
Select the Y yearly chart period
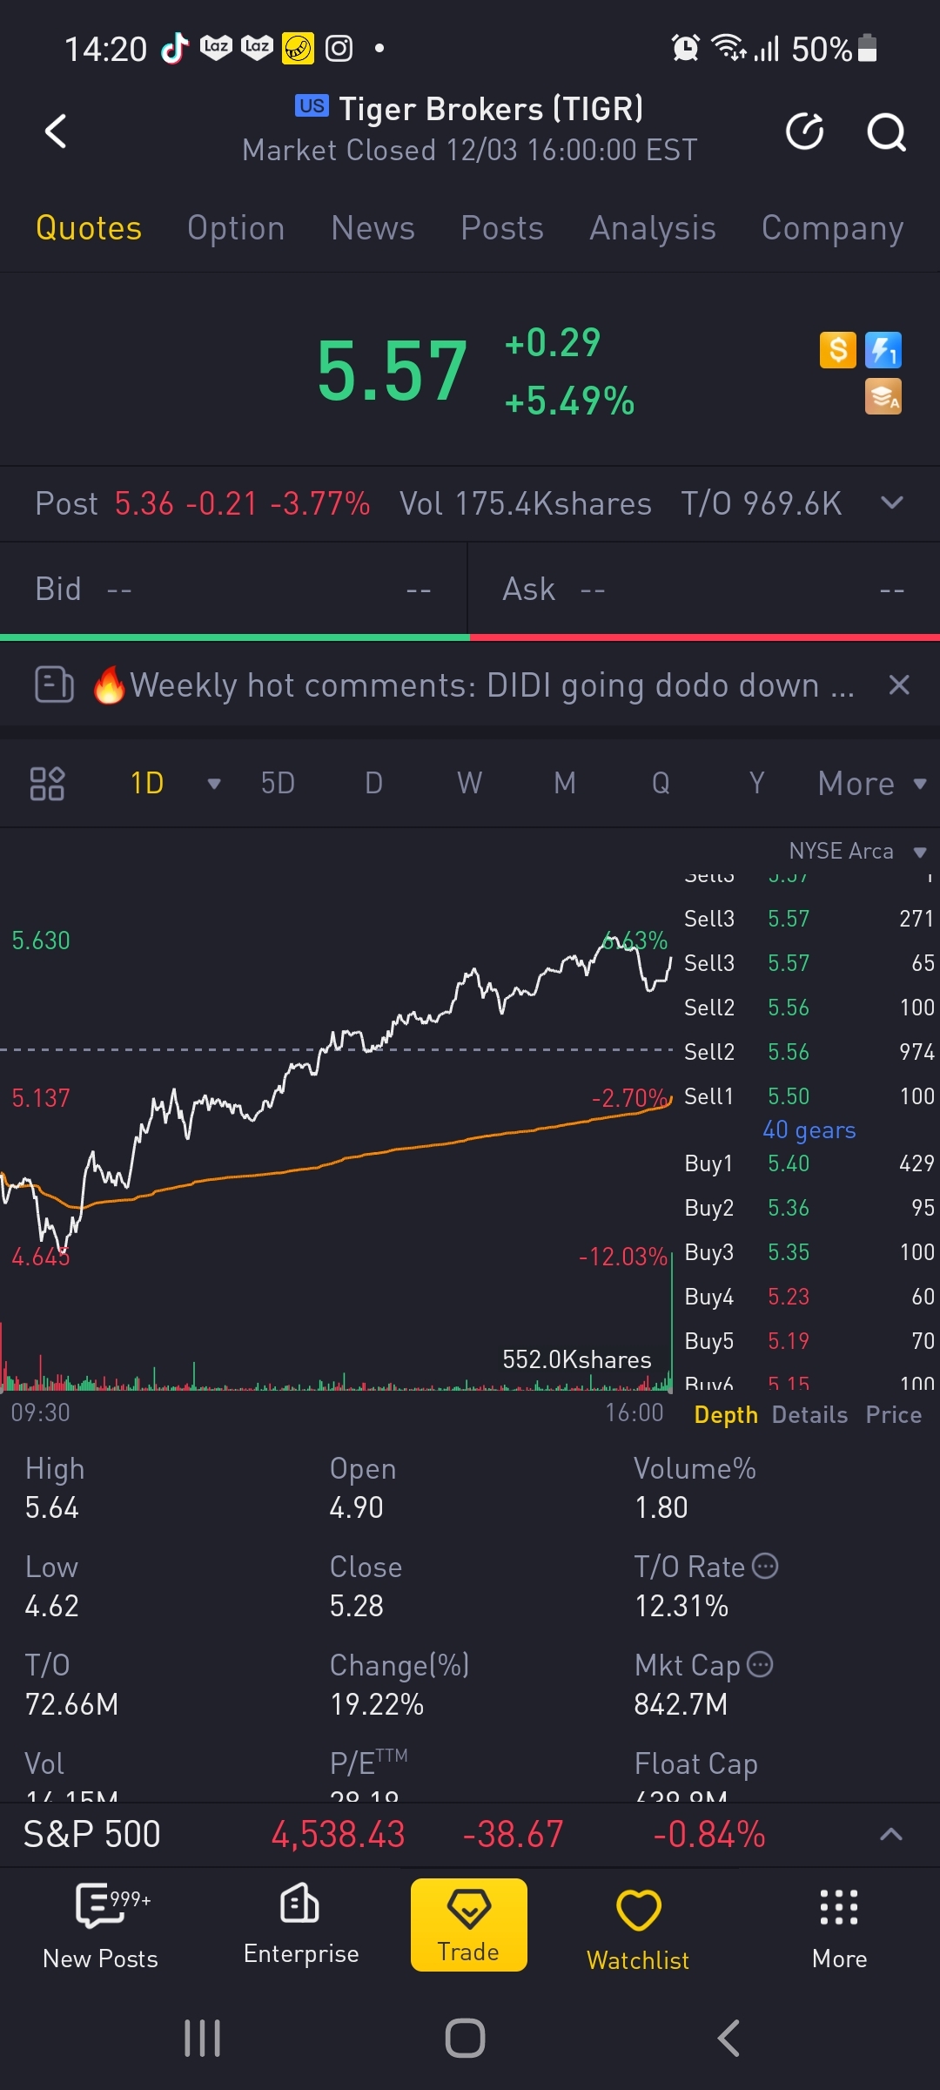tap(756, 783)
